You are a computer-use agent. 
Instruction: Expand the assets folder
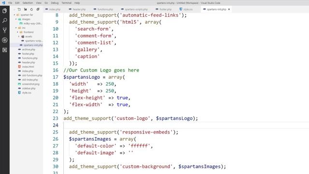(x=19, y=37)
